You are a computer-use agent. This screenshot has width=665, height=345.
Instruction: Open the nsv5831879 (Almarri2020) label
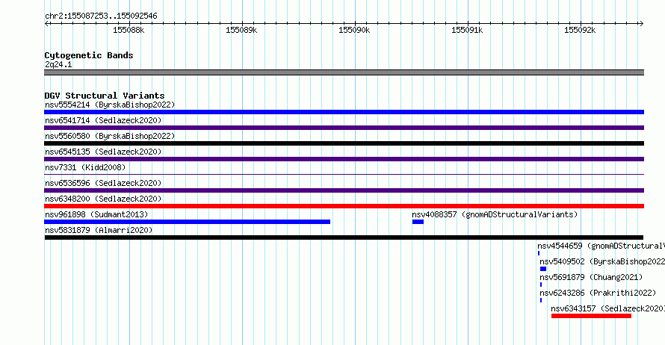point(99,230)
